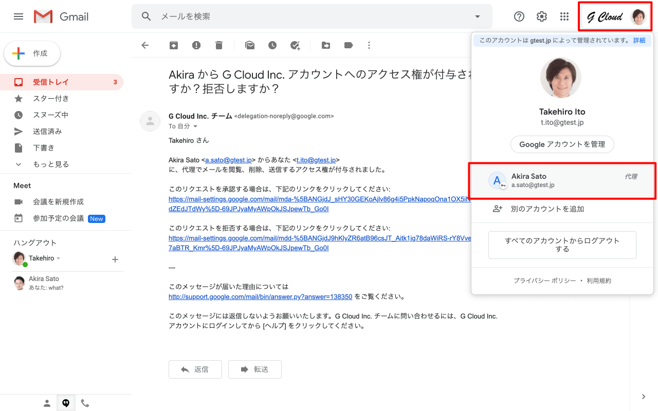Switch to Hangouts phone tab
This screenshot has height=411, width=658.
click(x=85, y=403)
